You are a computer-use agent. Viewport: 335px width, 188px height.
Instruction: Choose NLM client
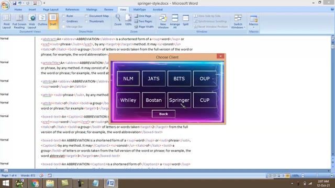pos(128,79)
